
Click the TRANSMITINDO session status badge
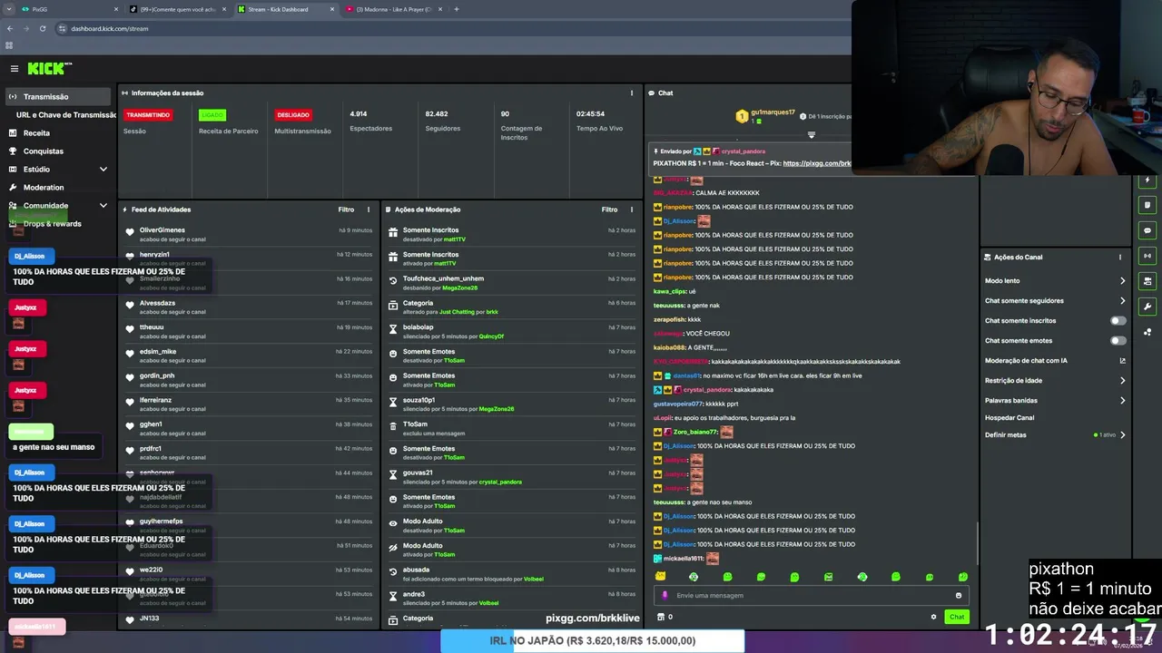point(148,115)
